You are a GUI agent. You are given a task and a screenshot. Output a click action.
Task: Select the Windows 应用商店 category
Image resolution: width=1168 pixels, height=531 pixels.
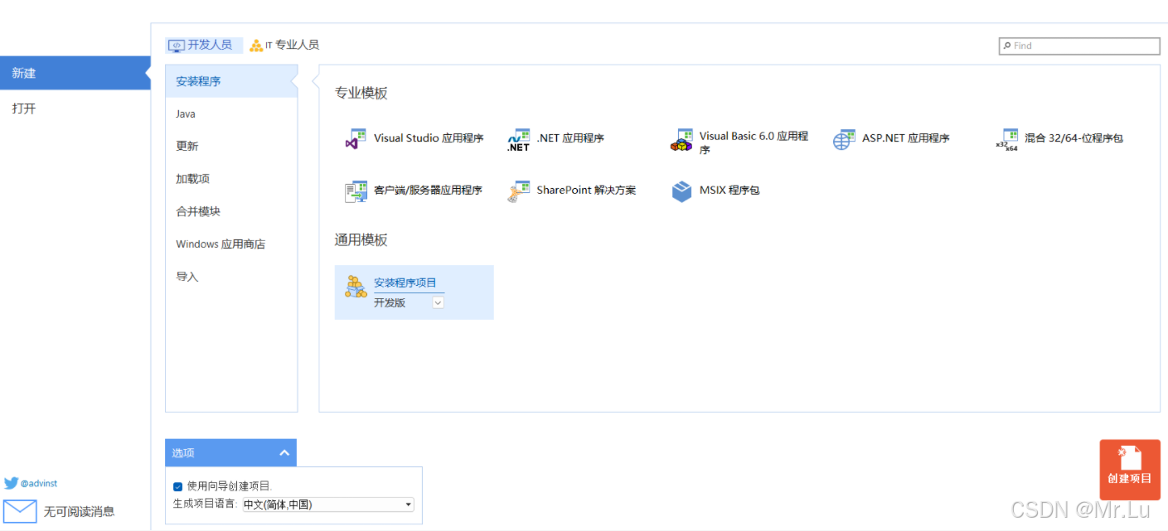231,244
